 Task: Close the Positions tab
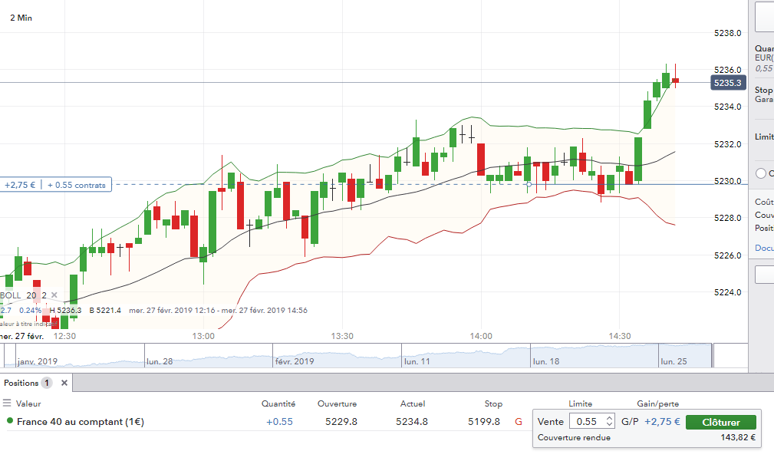click(64, 383)
